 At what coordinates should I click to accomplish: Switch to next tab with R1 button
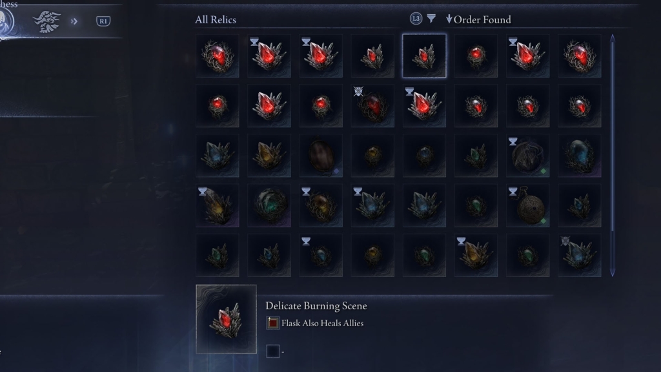(103, 21)
